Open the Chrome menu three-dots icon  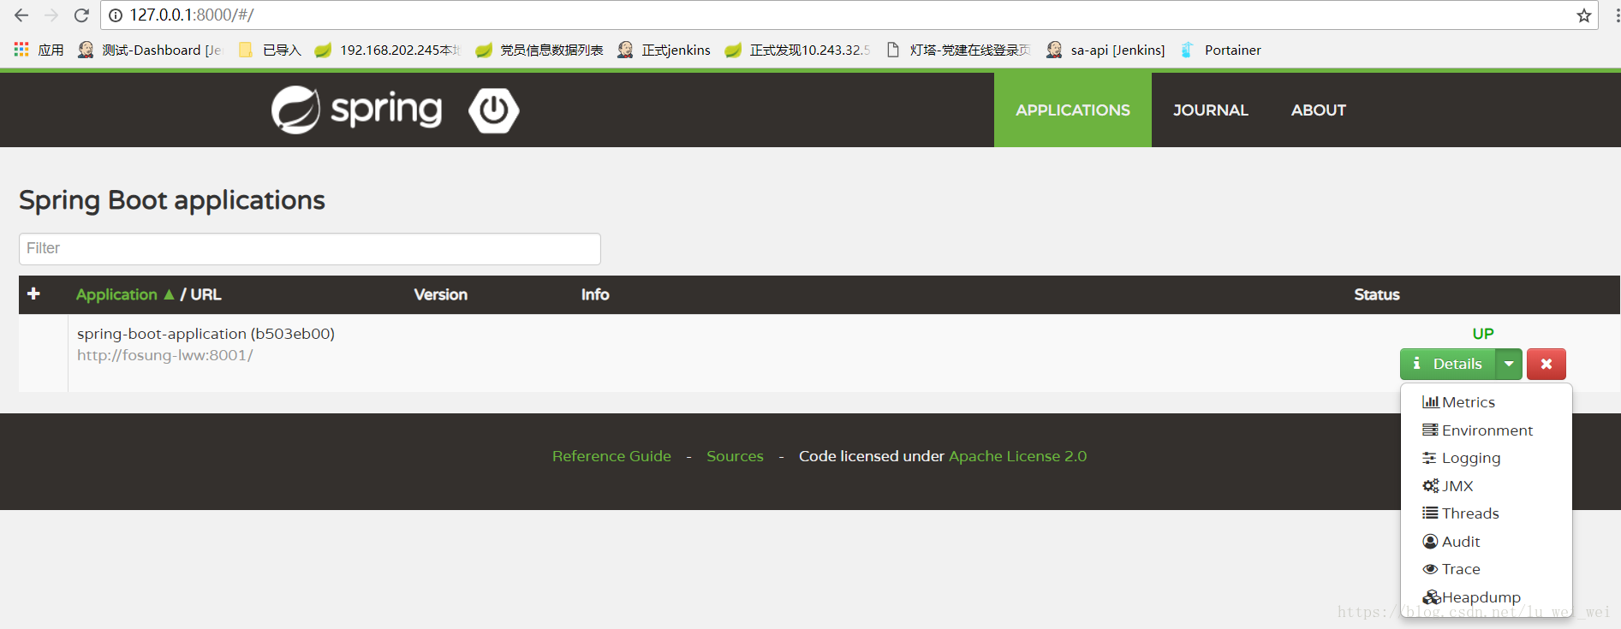[1617, 15]
